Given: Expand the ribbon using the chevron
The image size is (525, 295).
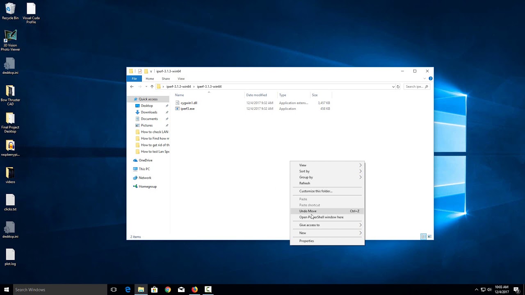Looking at the screenshot, I should click(x=425, y=78).
